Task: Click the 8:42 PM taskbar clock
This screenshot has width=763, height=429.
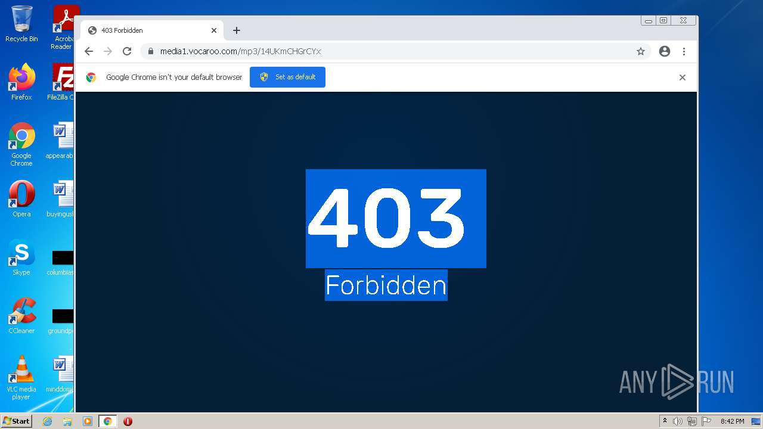Action: coord(732,421)
